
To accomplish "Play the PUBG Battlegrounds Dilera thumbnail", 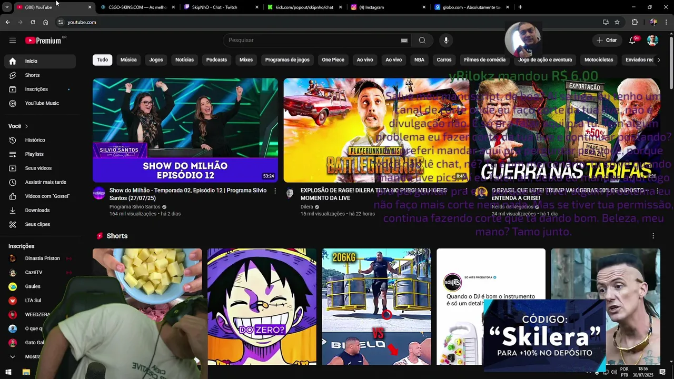I will [376, 130].
